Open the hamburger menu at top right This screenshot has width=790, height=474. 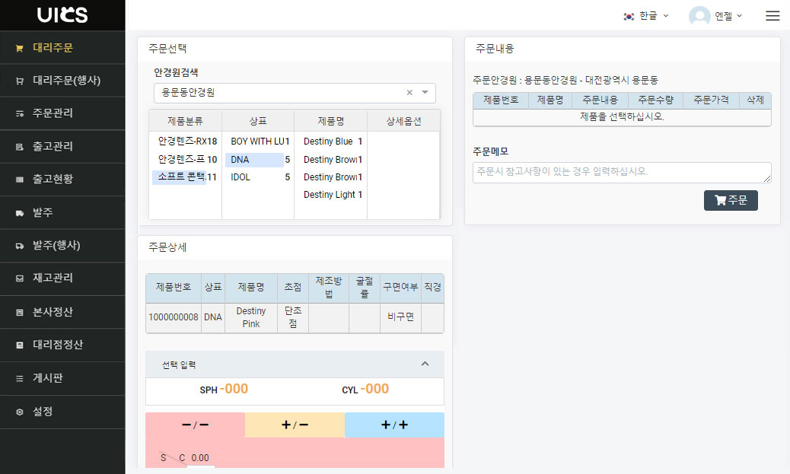772,15
